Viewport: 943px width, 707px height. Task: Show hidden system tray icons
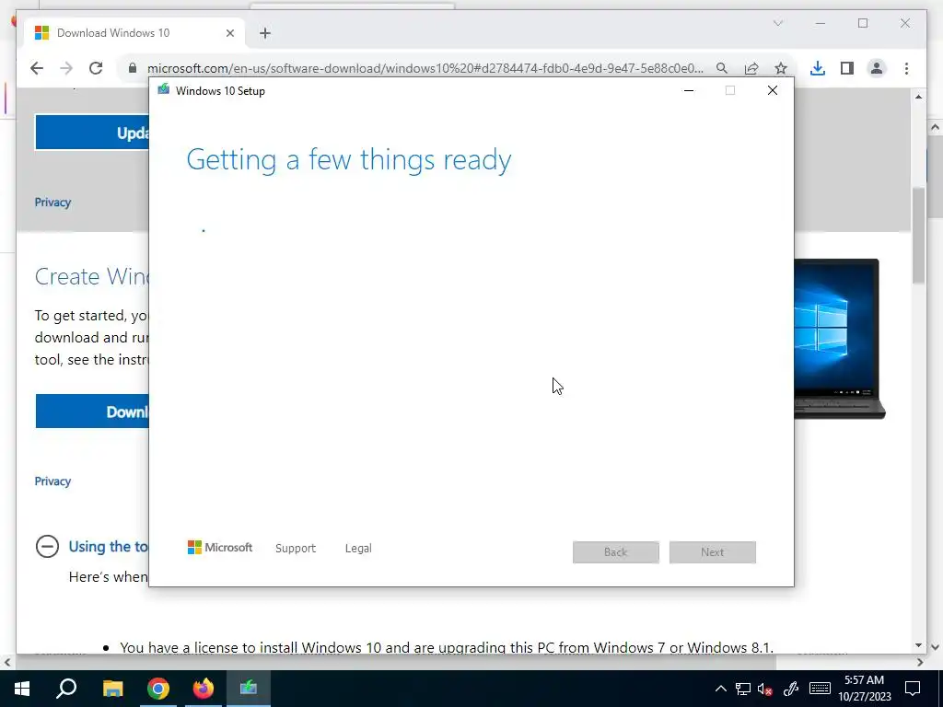(720, 689)
